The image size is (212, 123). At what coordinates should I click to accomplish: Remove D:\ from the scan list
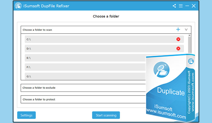[x=178, y=49]
